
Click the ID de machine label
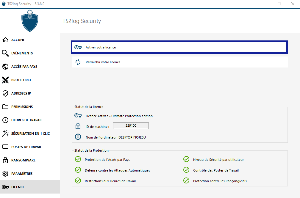click(97, 127)
